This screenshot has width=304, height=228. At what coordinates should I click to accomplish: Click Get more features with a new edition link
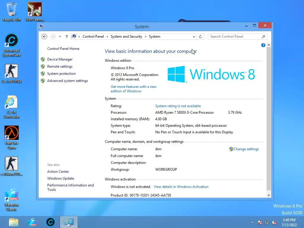pos(134,89)
